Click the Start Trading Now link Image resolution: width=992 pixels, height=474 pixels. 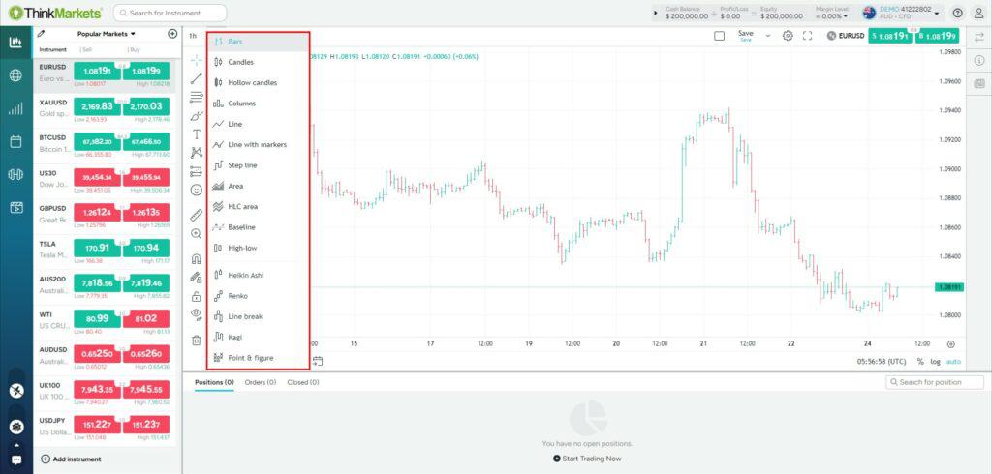coord(587,458)
